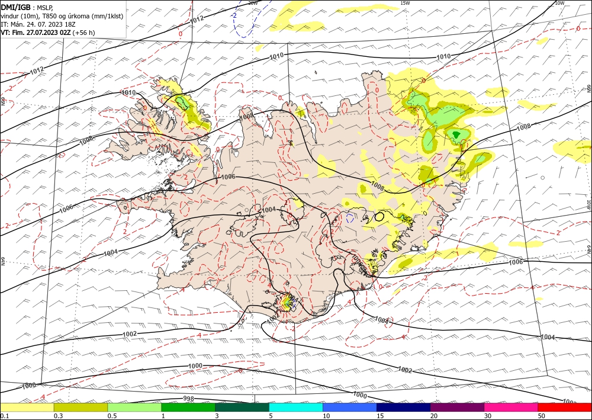This screenshot has height=420, width=592.
Task: Click the multicolored precipitation cell on the south coast
Action: click(x=287, y=302)
